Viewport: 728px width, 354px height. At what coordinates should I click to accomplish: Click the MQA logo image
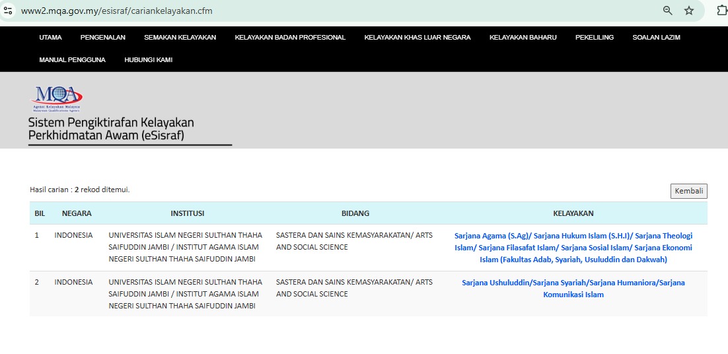point(57,98)
